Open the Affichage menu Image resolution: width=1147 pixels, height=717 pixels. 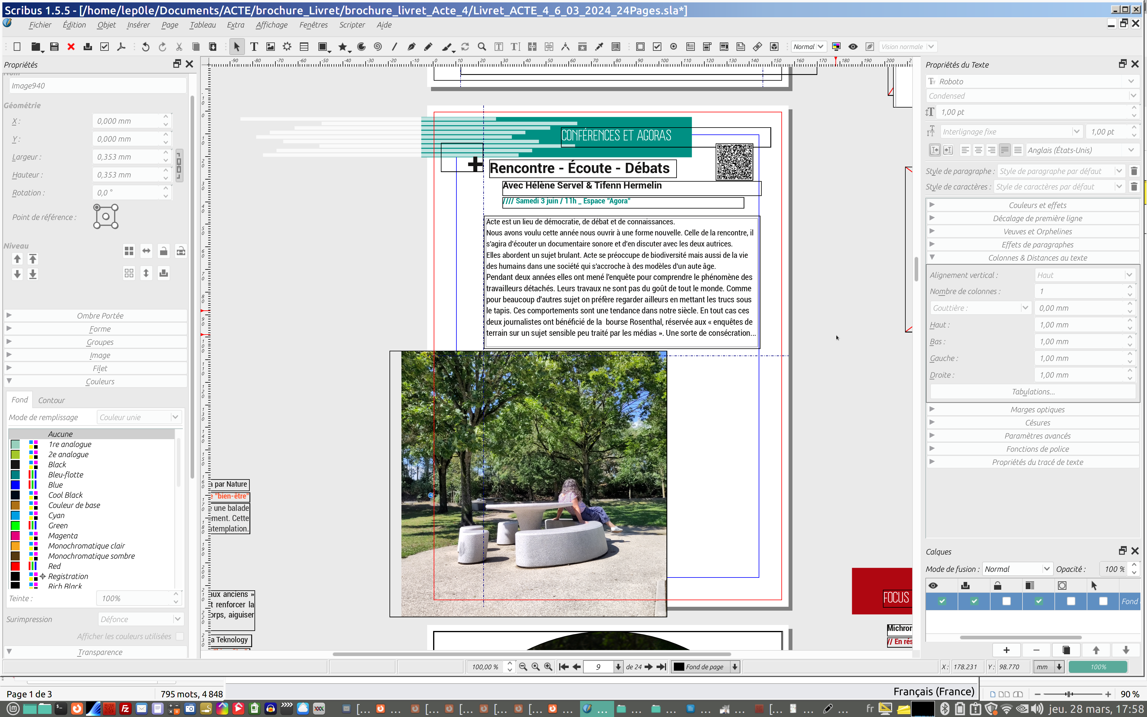click(x=271, y=25)
